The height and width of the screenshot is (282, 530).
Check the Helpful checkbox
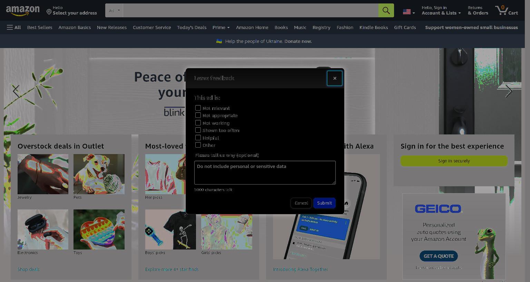[x=198, y=138]
